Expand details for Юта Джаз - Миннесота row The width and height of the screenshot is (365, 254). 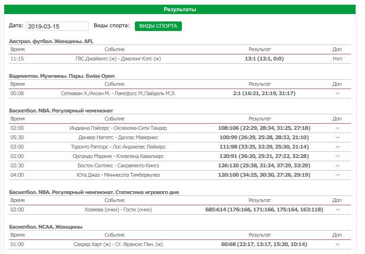point(337,175)
